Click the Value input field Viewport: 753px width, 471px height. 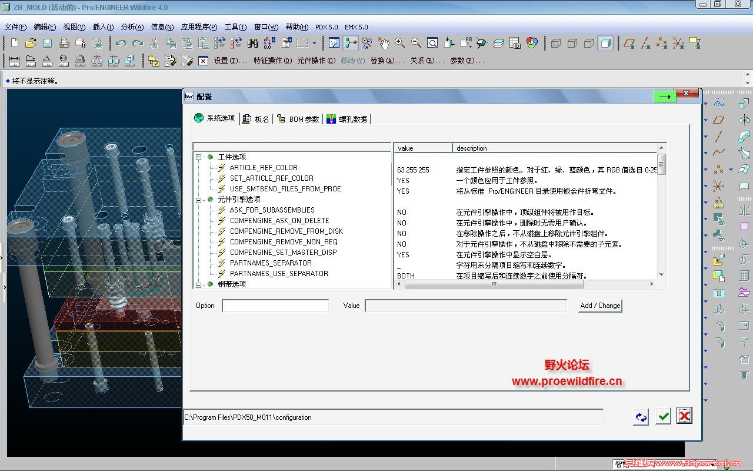coord(466,306)
